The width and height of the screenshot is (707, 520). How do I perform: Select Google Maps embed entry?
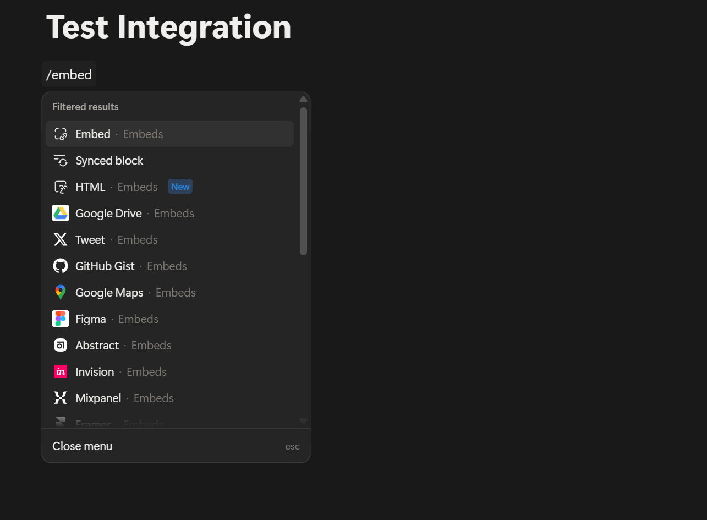(170, 293)
